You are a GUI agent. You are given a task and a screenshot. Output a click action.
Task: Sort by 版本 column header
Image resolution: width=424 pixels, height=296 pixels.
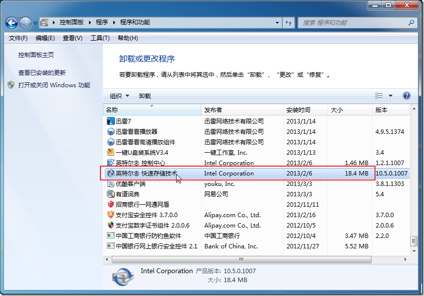point(391,110)
